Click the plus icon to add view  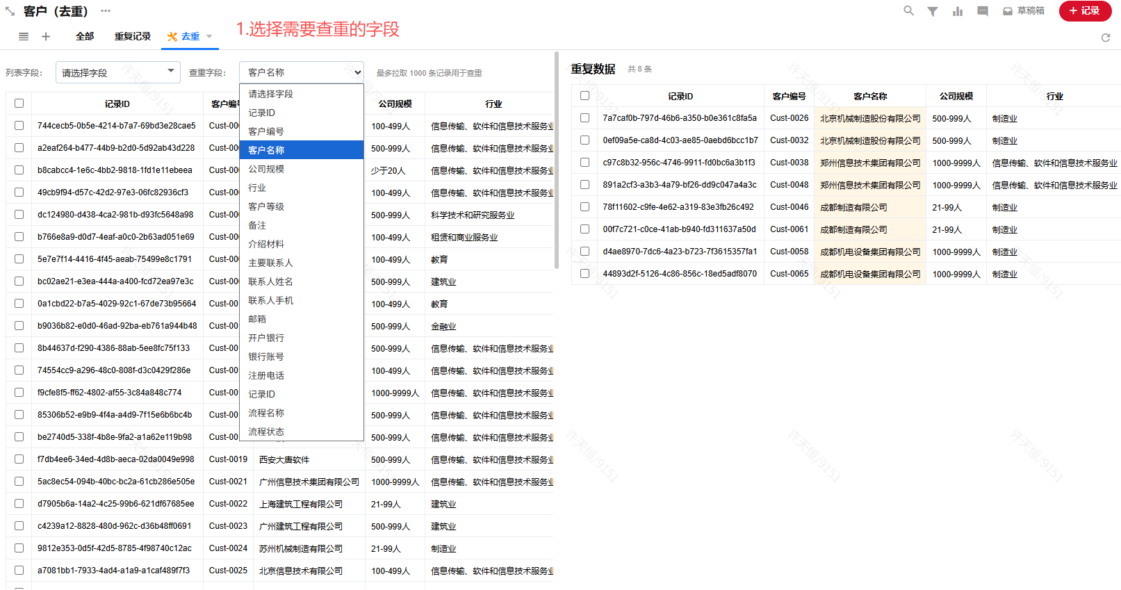(46, 36)
